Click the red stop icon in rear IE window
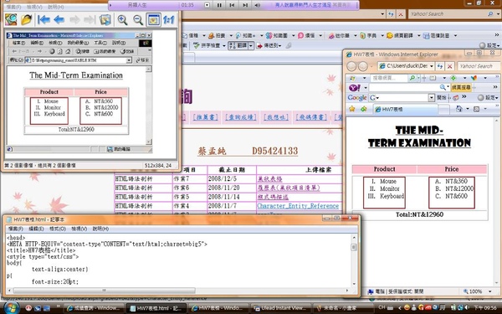The image size is (502, 314). pos(401,14)
